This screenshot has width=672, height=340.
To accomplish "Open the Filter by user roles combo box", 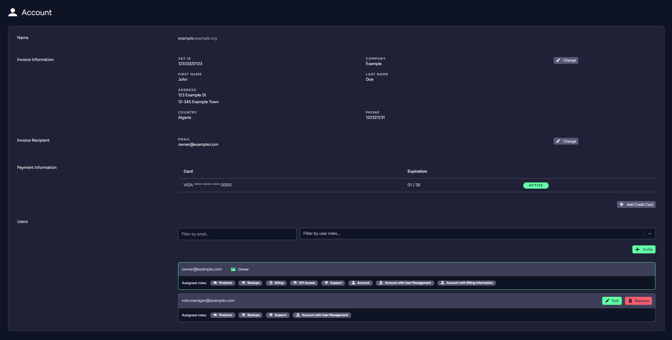I will (x=470, y=234).
